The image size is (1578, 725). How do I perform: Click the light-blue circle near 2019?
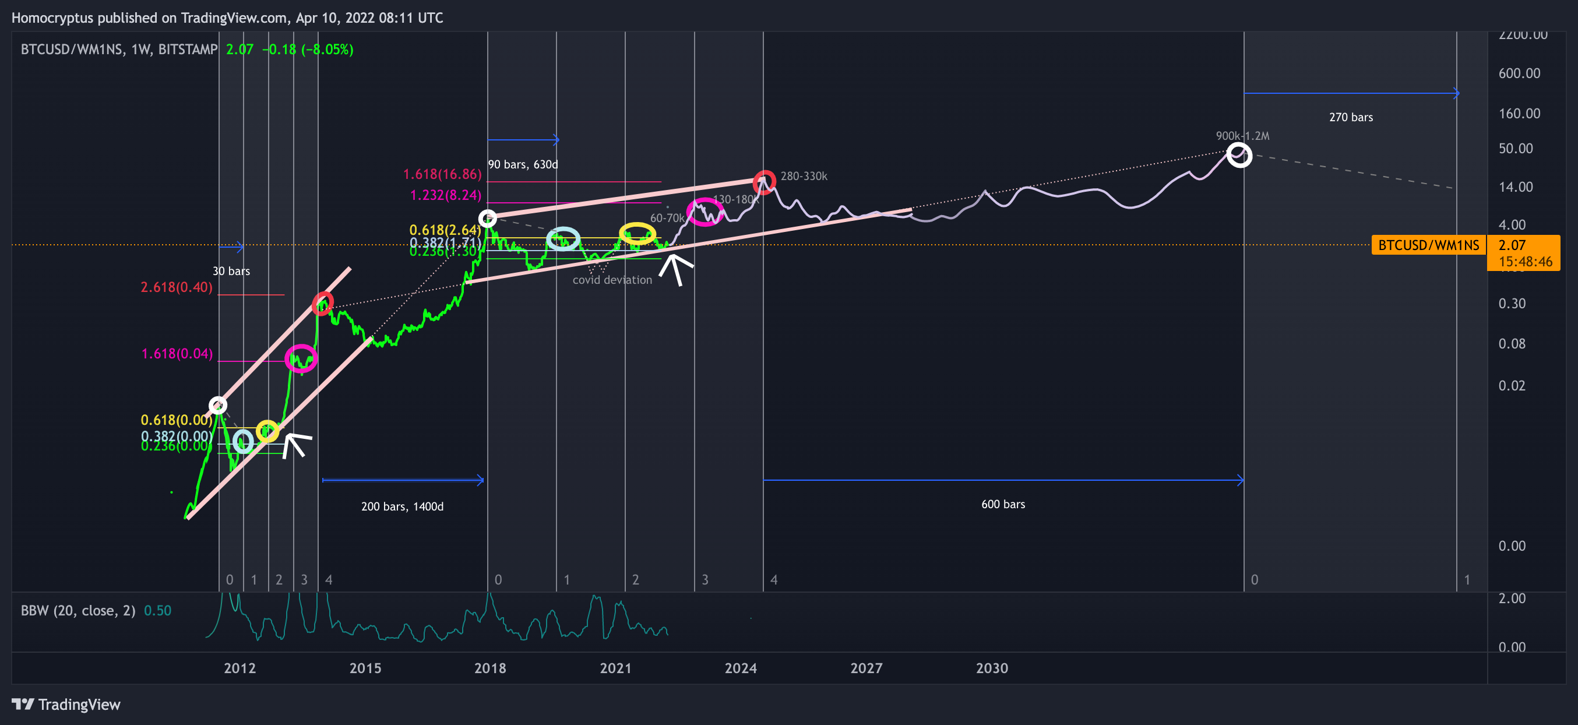(x=562, y=238)
